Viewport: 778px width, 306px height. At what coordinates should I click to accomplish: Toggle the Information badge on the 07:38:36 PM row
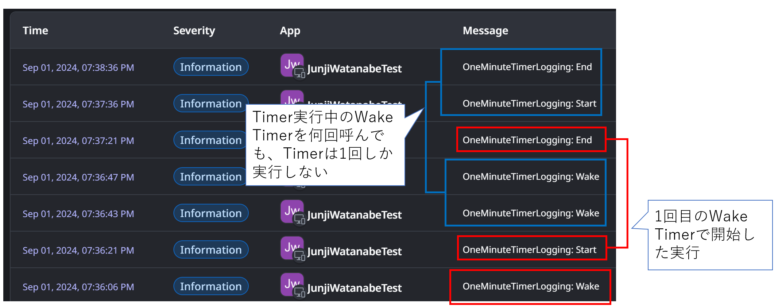click(x=210, y=67)
